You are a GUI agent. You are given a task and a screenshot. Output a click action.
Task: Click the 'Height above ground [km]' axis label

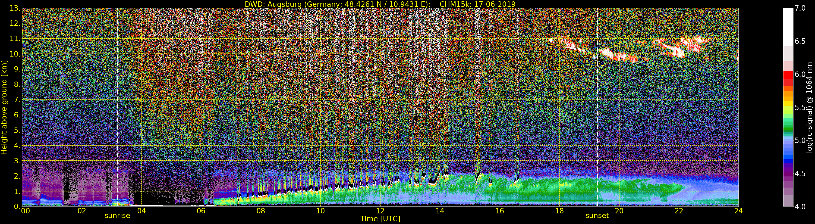click(4, 107)
